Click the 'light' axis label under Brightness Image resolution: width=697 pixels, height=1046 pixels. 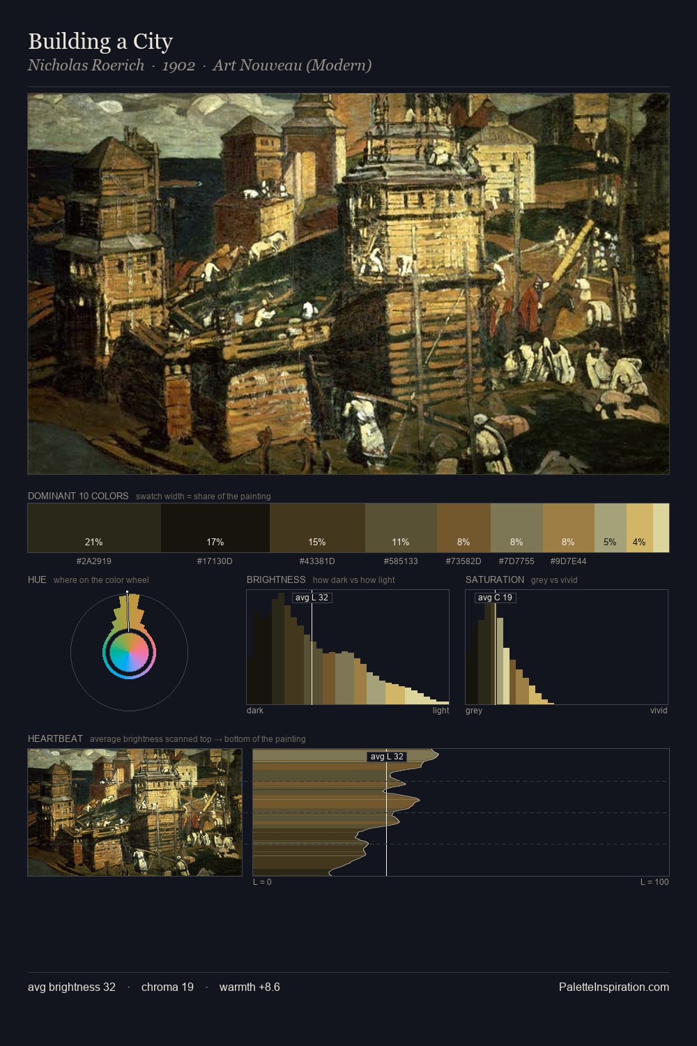pyautogui.click(x=441, y=711)
